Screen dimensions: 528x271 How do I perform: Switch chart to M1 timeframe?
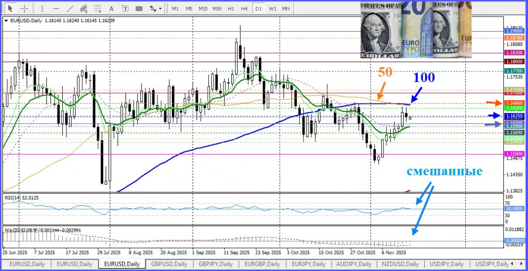pyautogui.click(x=175, y=8)
